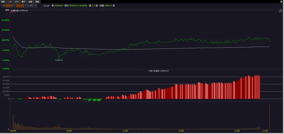Viewport: 284px width, 134px height.
Task: Click the 12:28 time readout
Action: pos(46,6)
